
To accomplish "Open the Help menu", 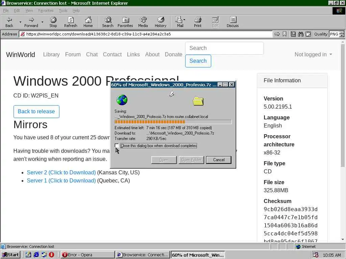I will pyautogui.click(x=76, y=10).
